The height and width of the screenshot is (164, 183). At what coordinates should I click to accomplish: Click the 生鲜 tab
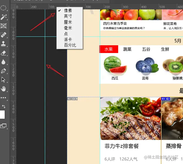(x=165, y=49)
